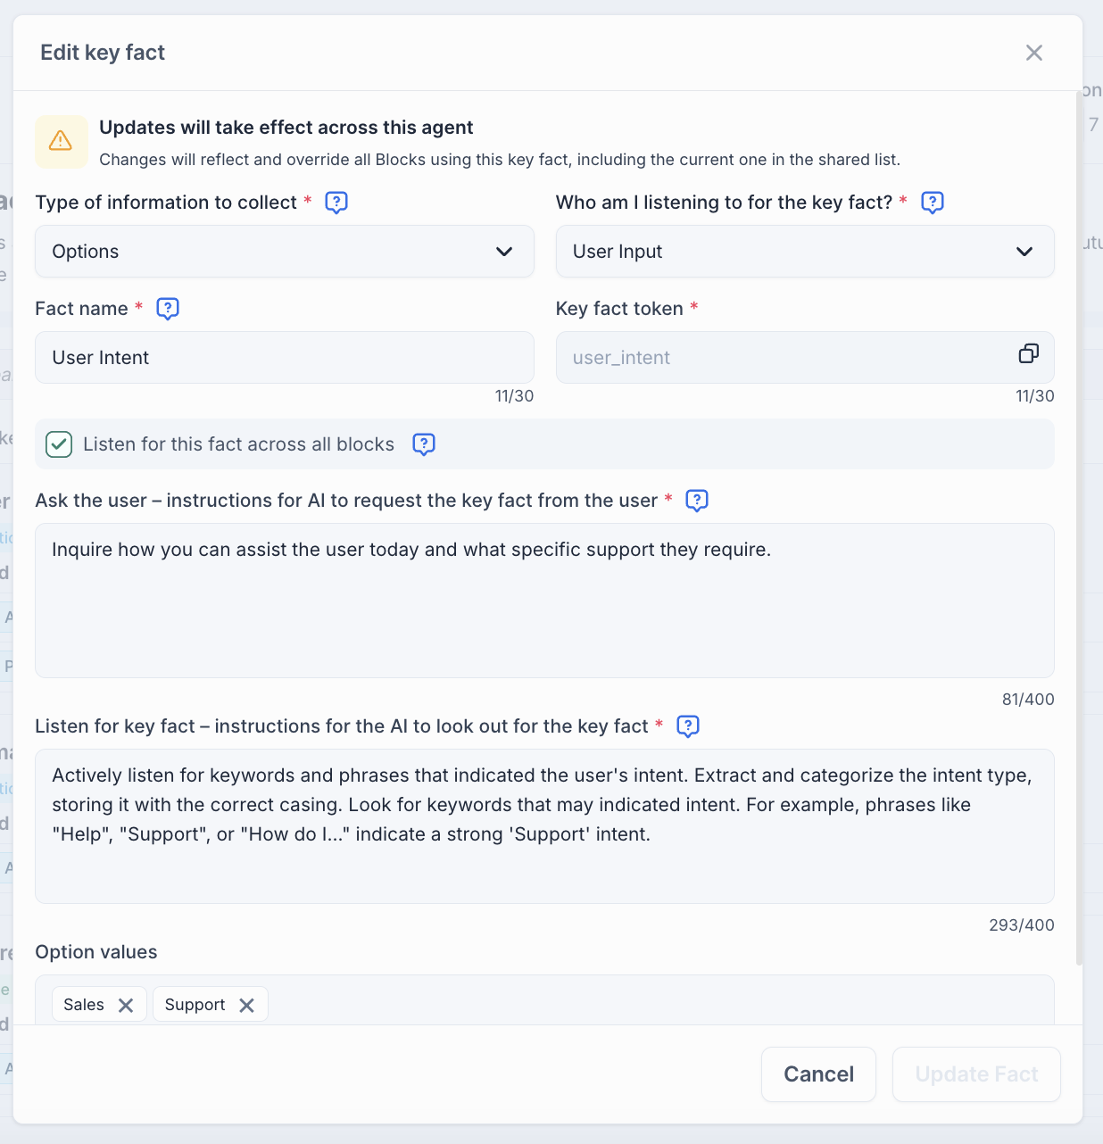Click help icon beside Who am I listening to
Screen dimensions: 1103x1144
pyautogui.click(x=932, y=203)
